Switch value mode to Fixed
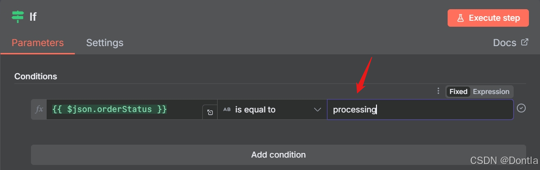Screen dimensions: 540x170 [458, 92]
